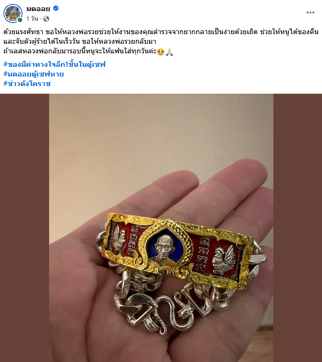Click the monk portrait on the amulet
Viewport: 322px width, 362px height.
pos(165,249)
